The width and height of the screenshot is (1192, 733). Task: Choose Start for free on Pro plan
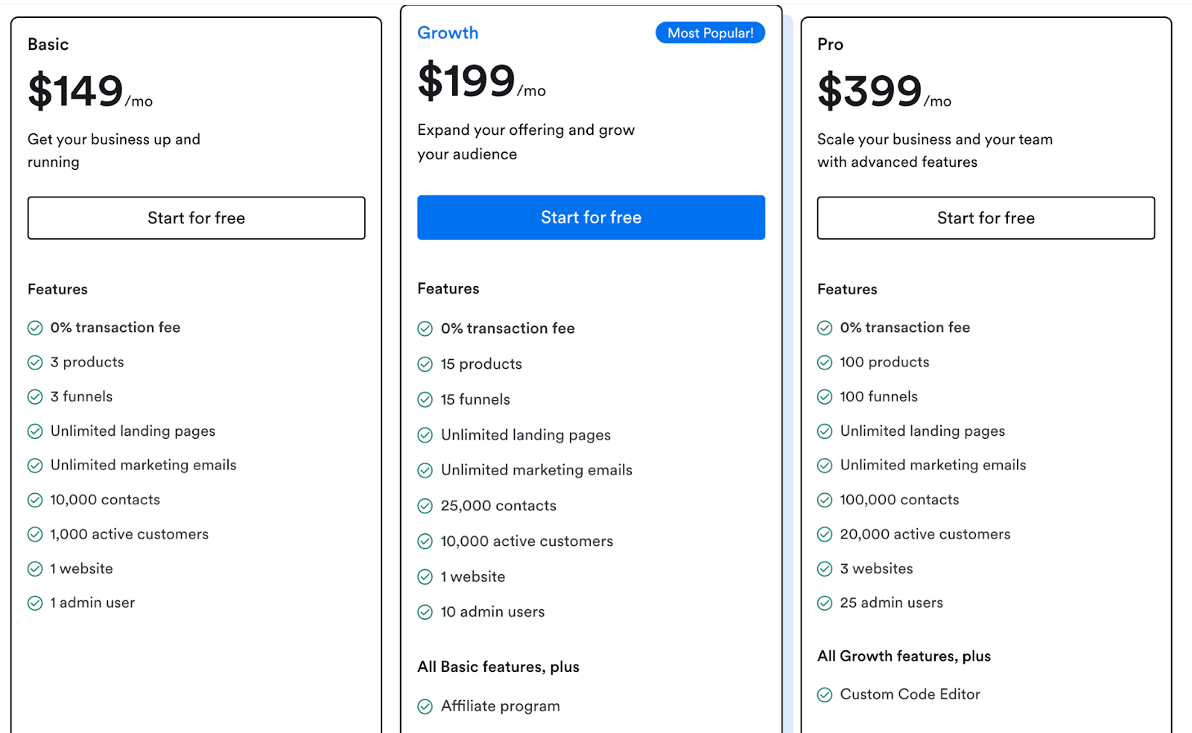click(985, 218)
